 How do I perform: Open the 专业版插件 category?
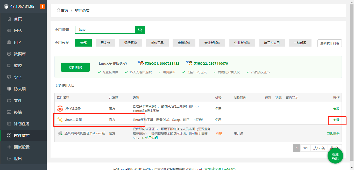click(x=212, y=43)
